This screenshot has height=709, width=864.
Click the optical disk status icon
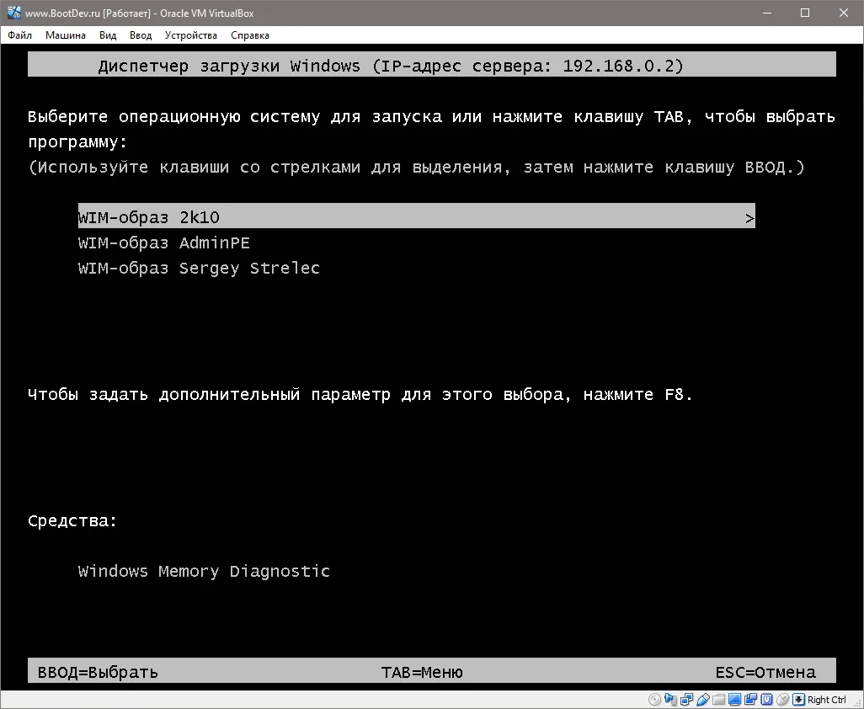tap(654, 700)
